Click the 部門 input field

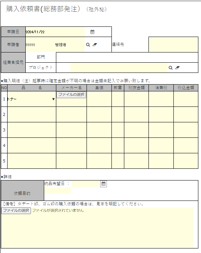tap(127, 57)
